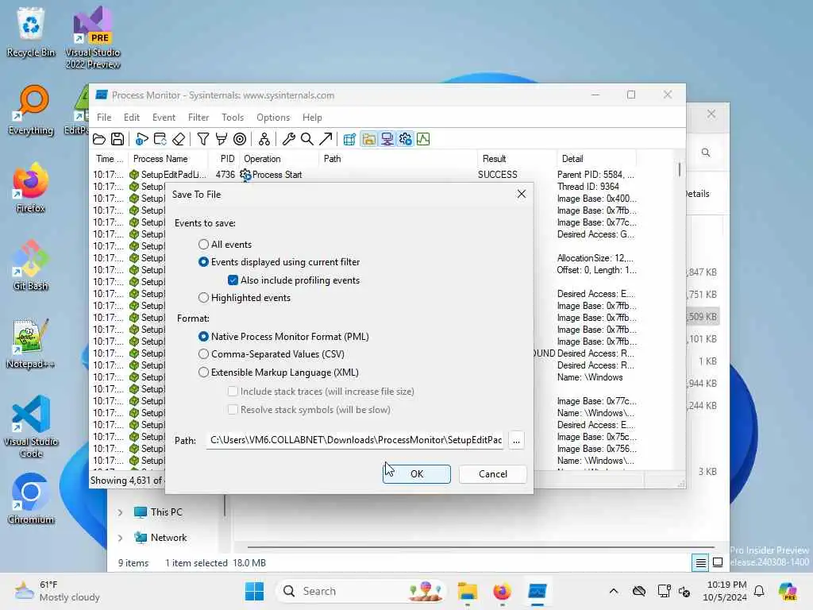Open the Firefox desktop shortcut
The width and height of the screenshot is (813, 610).
31,187
